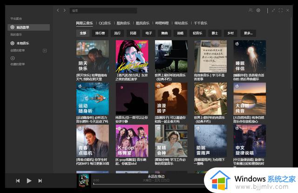Click the icon left of 精选歌单
The height and width of the screenshot is (193, 298).
[x=13, y=27]
